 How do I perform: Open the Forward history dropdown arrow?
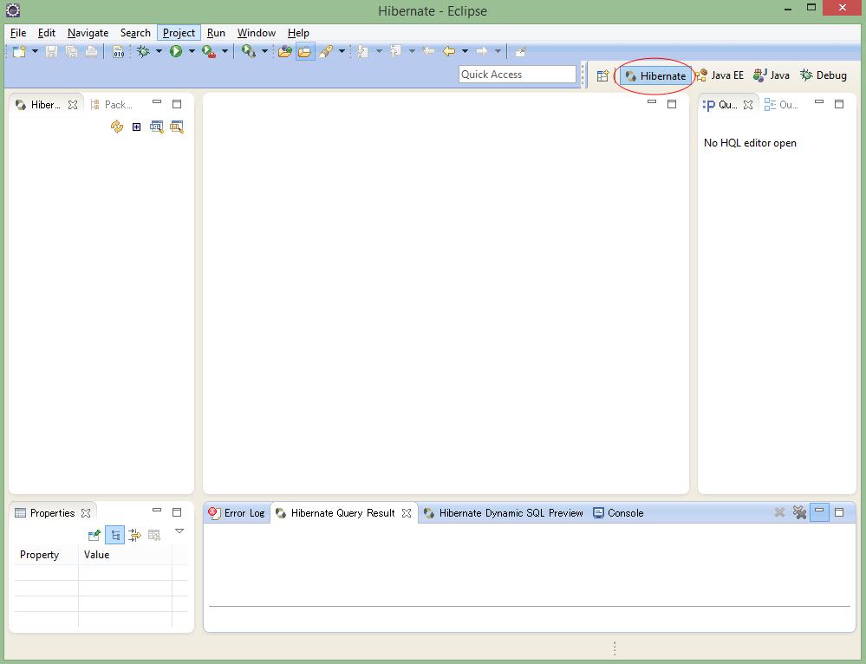(x=498, y=51)
